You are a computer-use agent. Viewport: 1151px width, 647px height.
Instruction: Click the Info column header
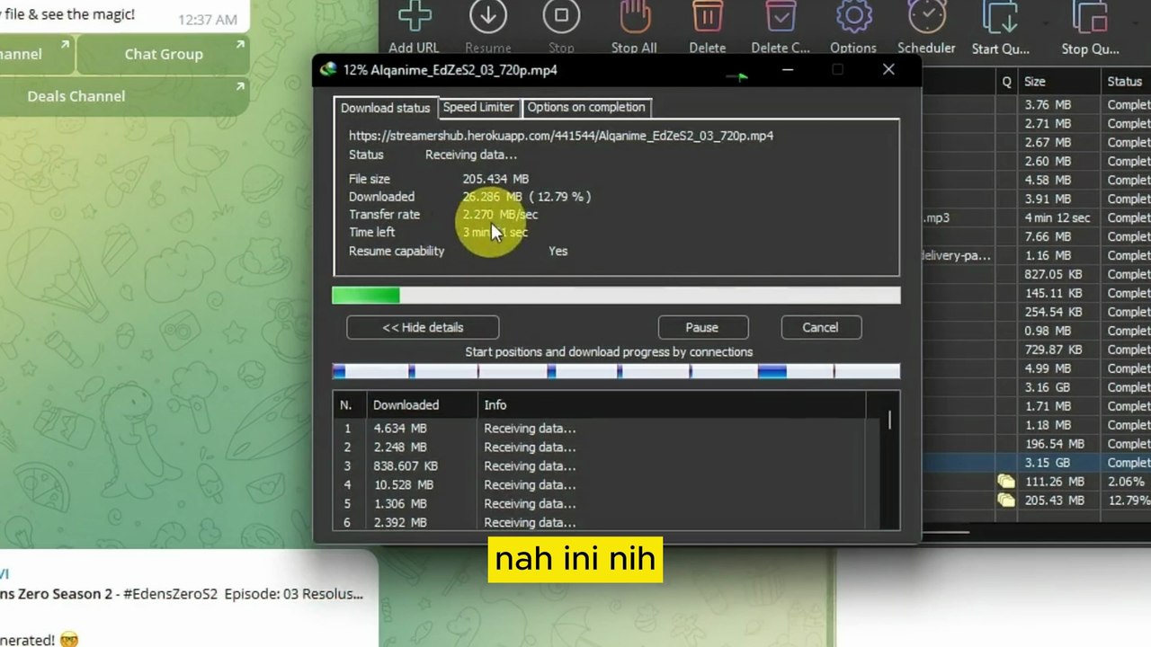[672, 405]
